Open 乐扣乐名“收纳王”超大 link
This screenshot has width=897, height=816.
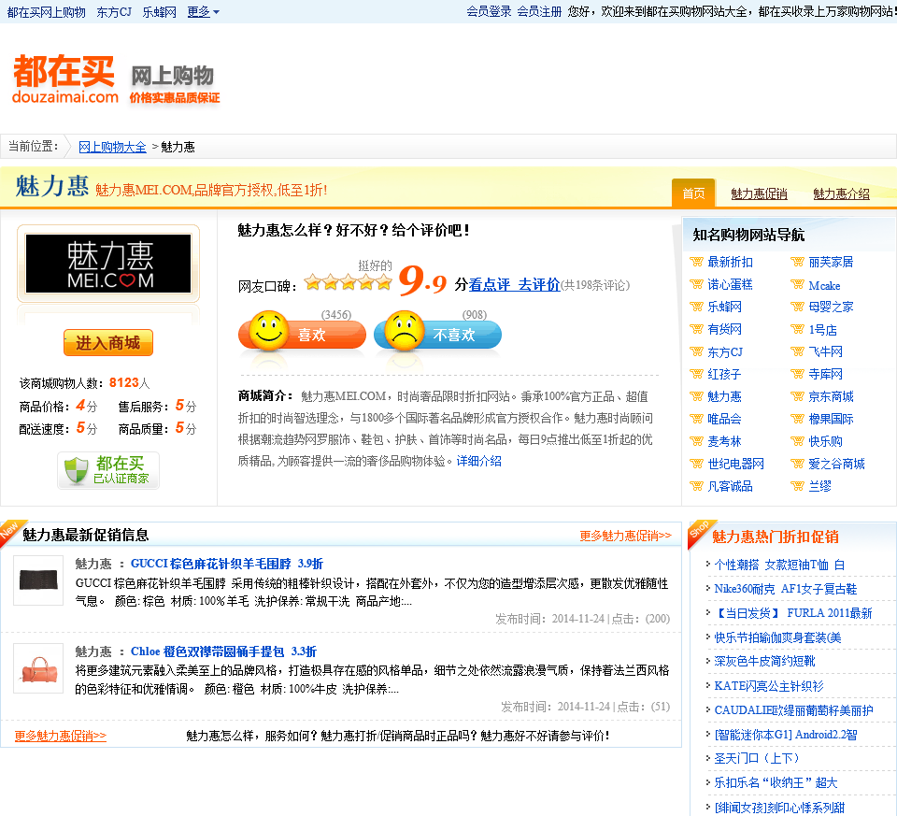point(776,782)
